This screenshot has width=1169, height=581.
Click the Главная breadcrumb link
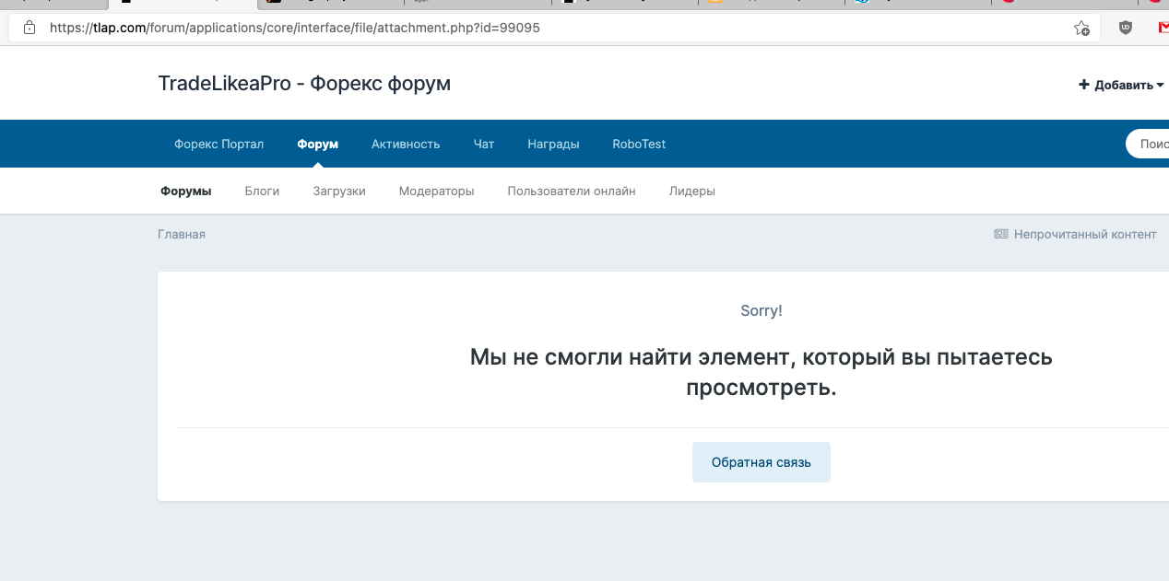click(x=182, y=234)
